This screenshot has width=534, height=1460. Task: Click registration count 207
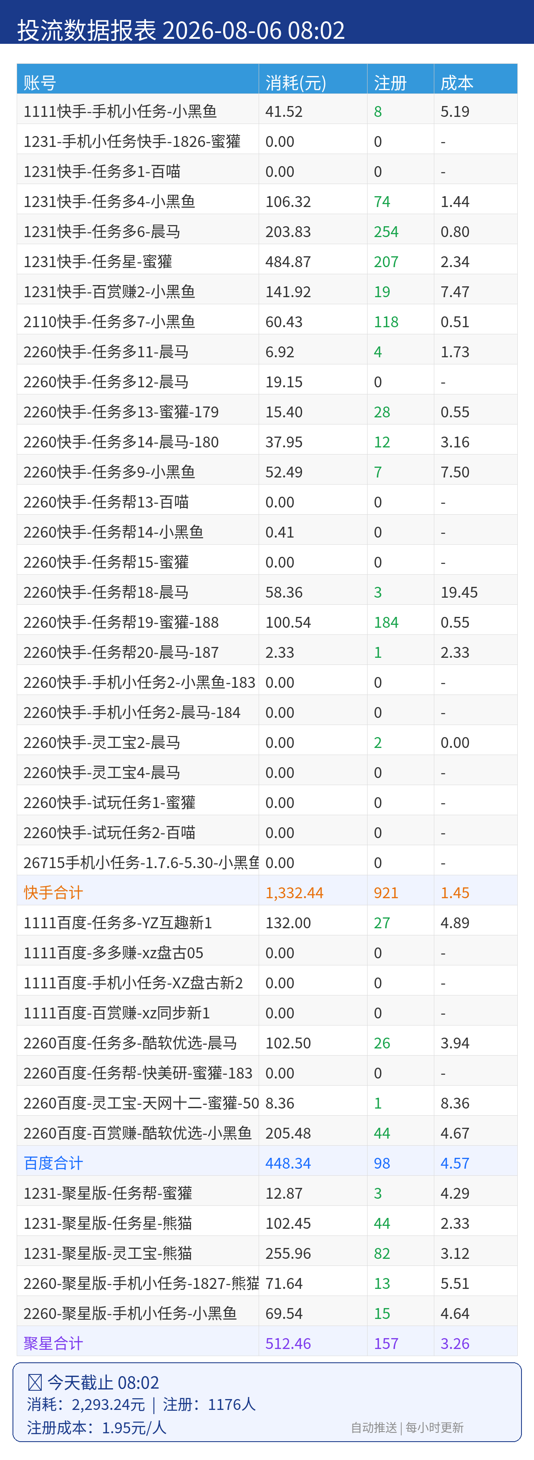click(386, 262)
